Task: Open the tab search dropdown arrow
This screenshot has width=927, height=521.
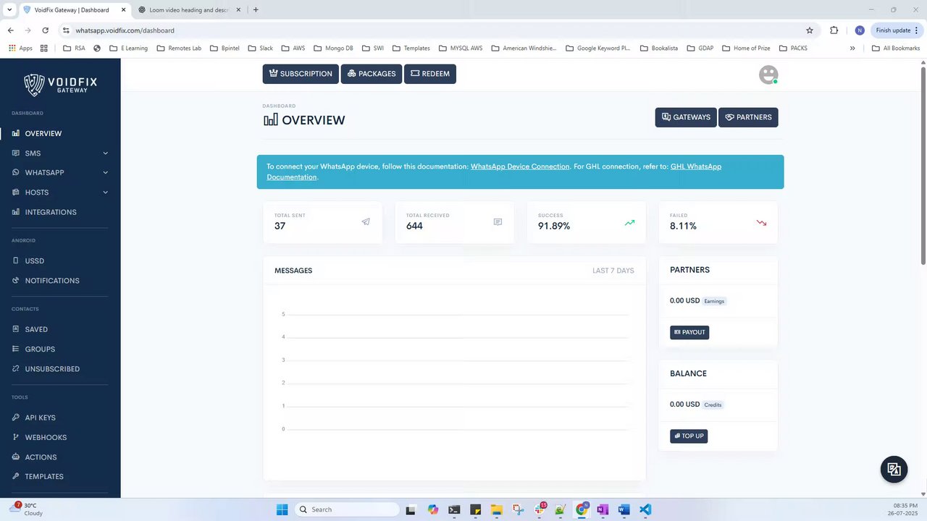Action: click(9, 10)
